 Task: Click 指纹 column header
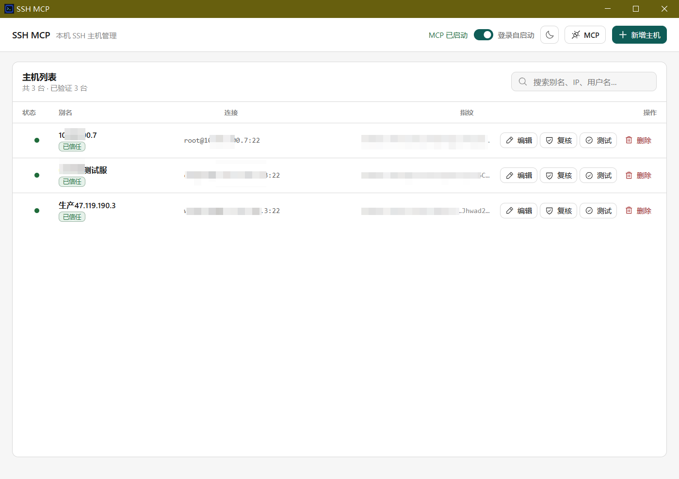click(467, 113)
